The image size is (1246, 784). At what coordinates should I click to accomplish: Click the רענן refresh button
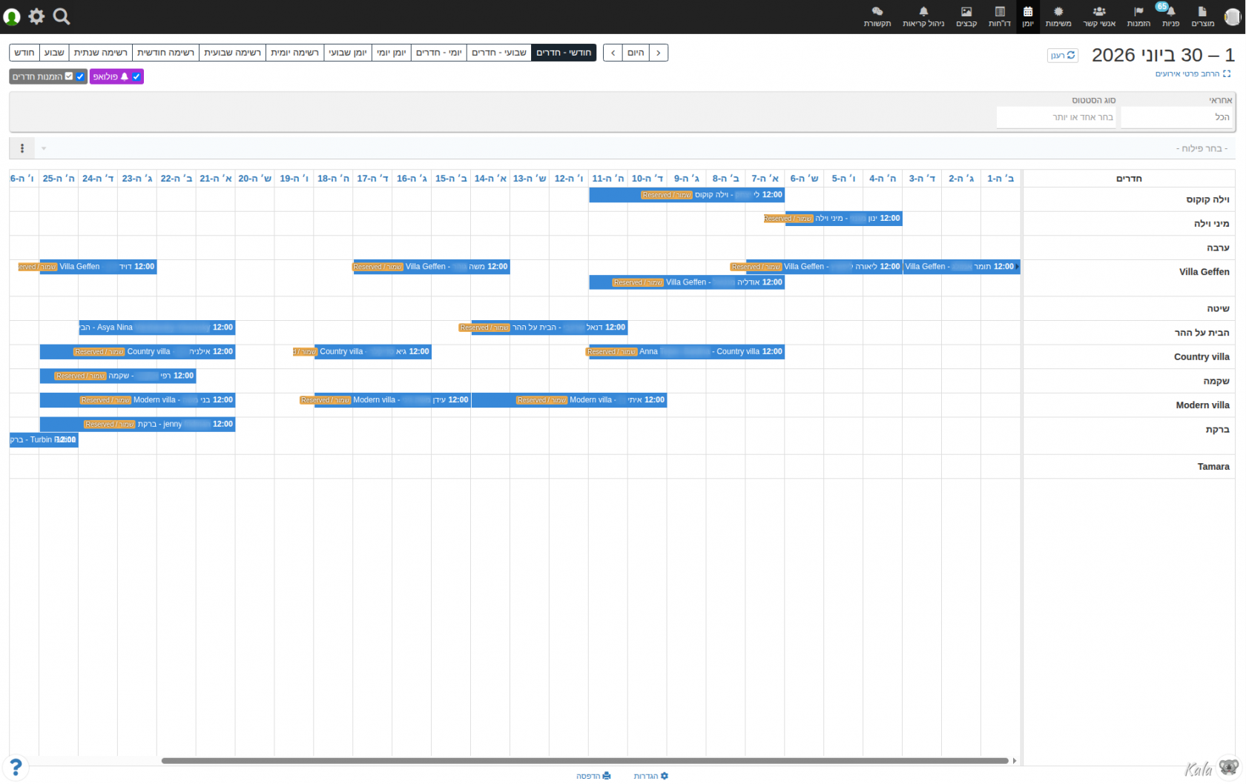tap(1063, 56)
